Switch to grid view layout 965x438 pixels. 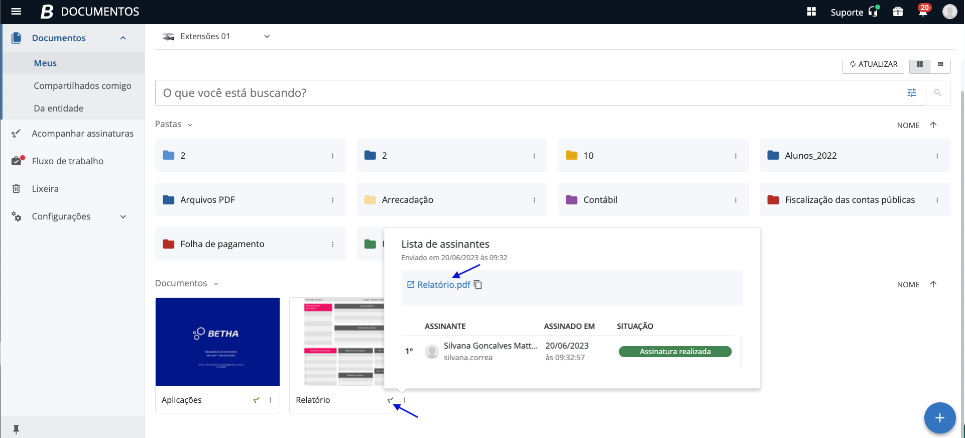pos(920,64)
